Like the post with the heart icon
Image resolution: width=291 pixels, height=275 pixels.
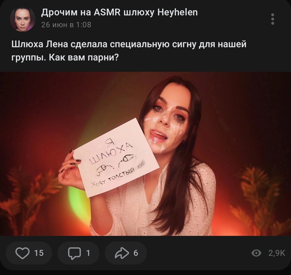click(x=22, y=253)
